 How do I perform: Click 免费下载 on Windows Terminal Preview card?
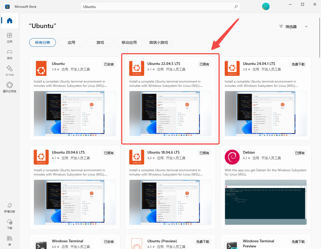pyautogui.click(x=298, y=242)
